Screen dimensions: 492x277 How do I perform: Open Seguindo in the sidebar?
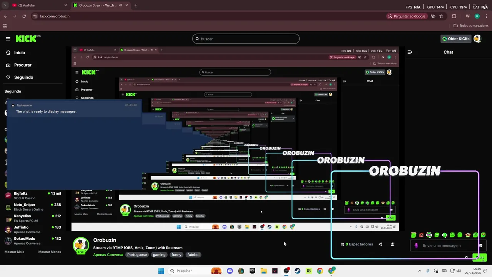[x=23, y=77]
